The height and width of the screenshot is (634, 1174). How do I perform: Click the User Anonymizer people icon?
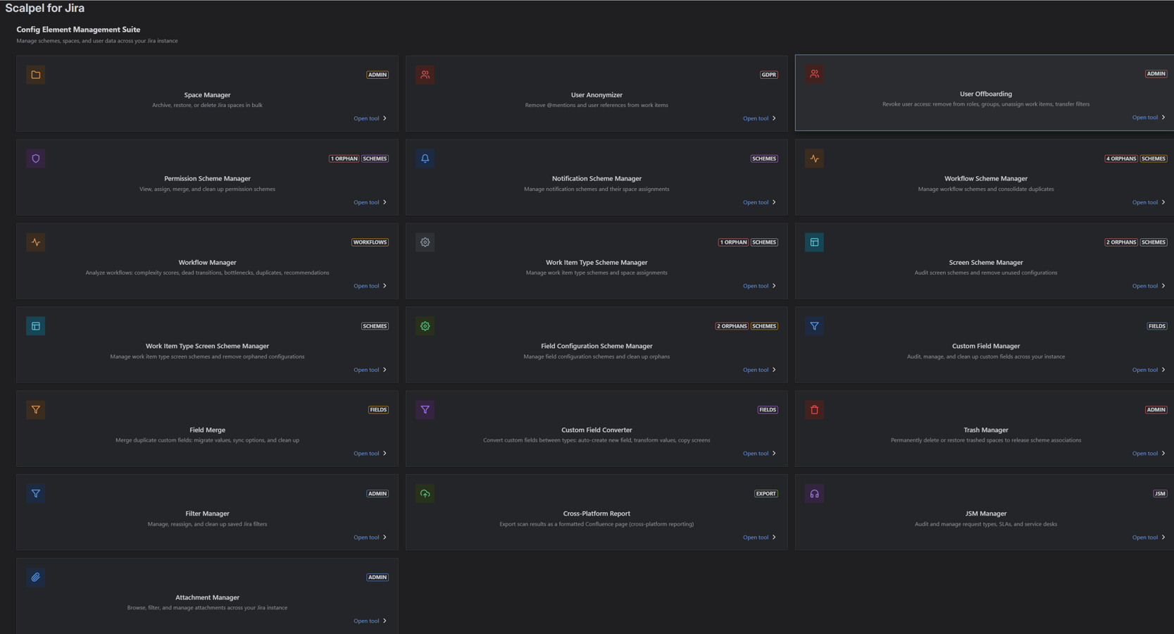coord(425,75)
